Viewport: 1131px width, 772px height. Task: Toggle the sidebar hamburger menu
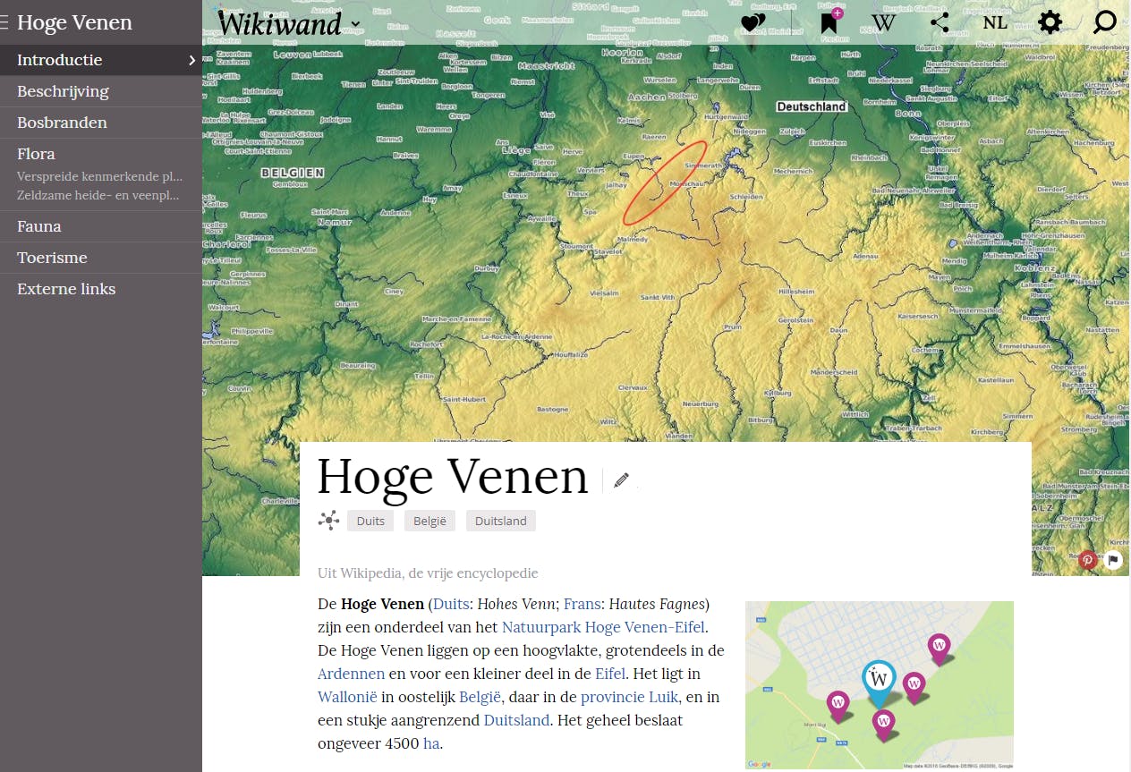[4, 23]
